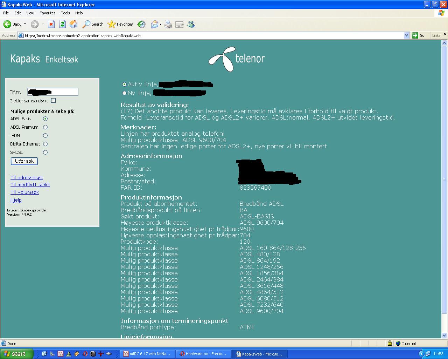
Task: Click the IE Back arrow button
Action: [x=12, y=24]
